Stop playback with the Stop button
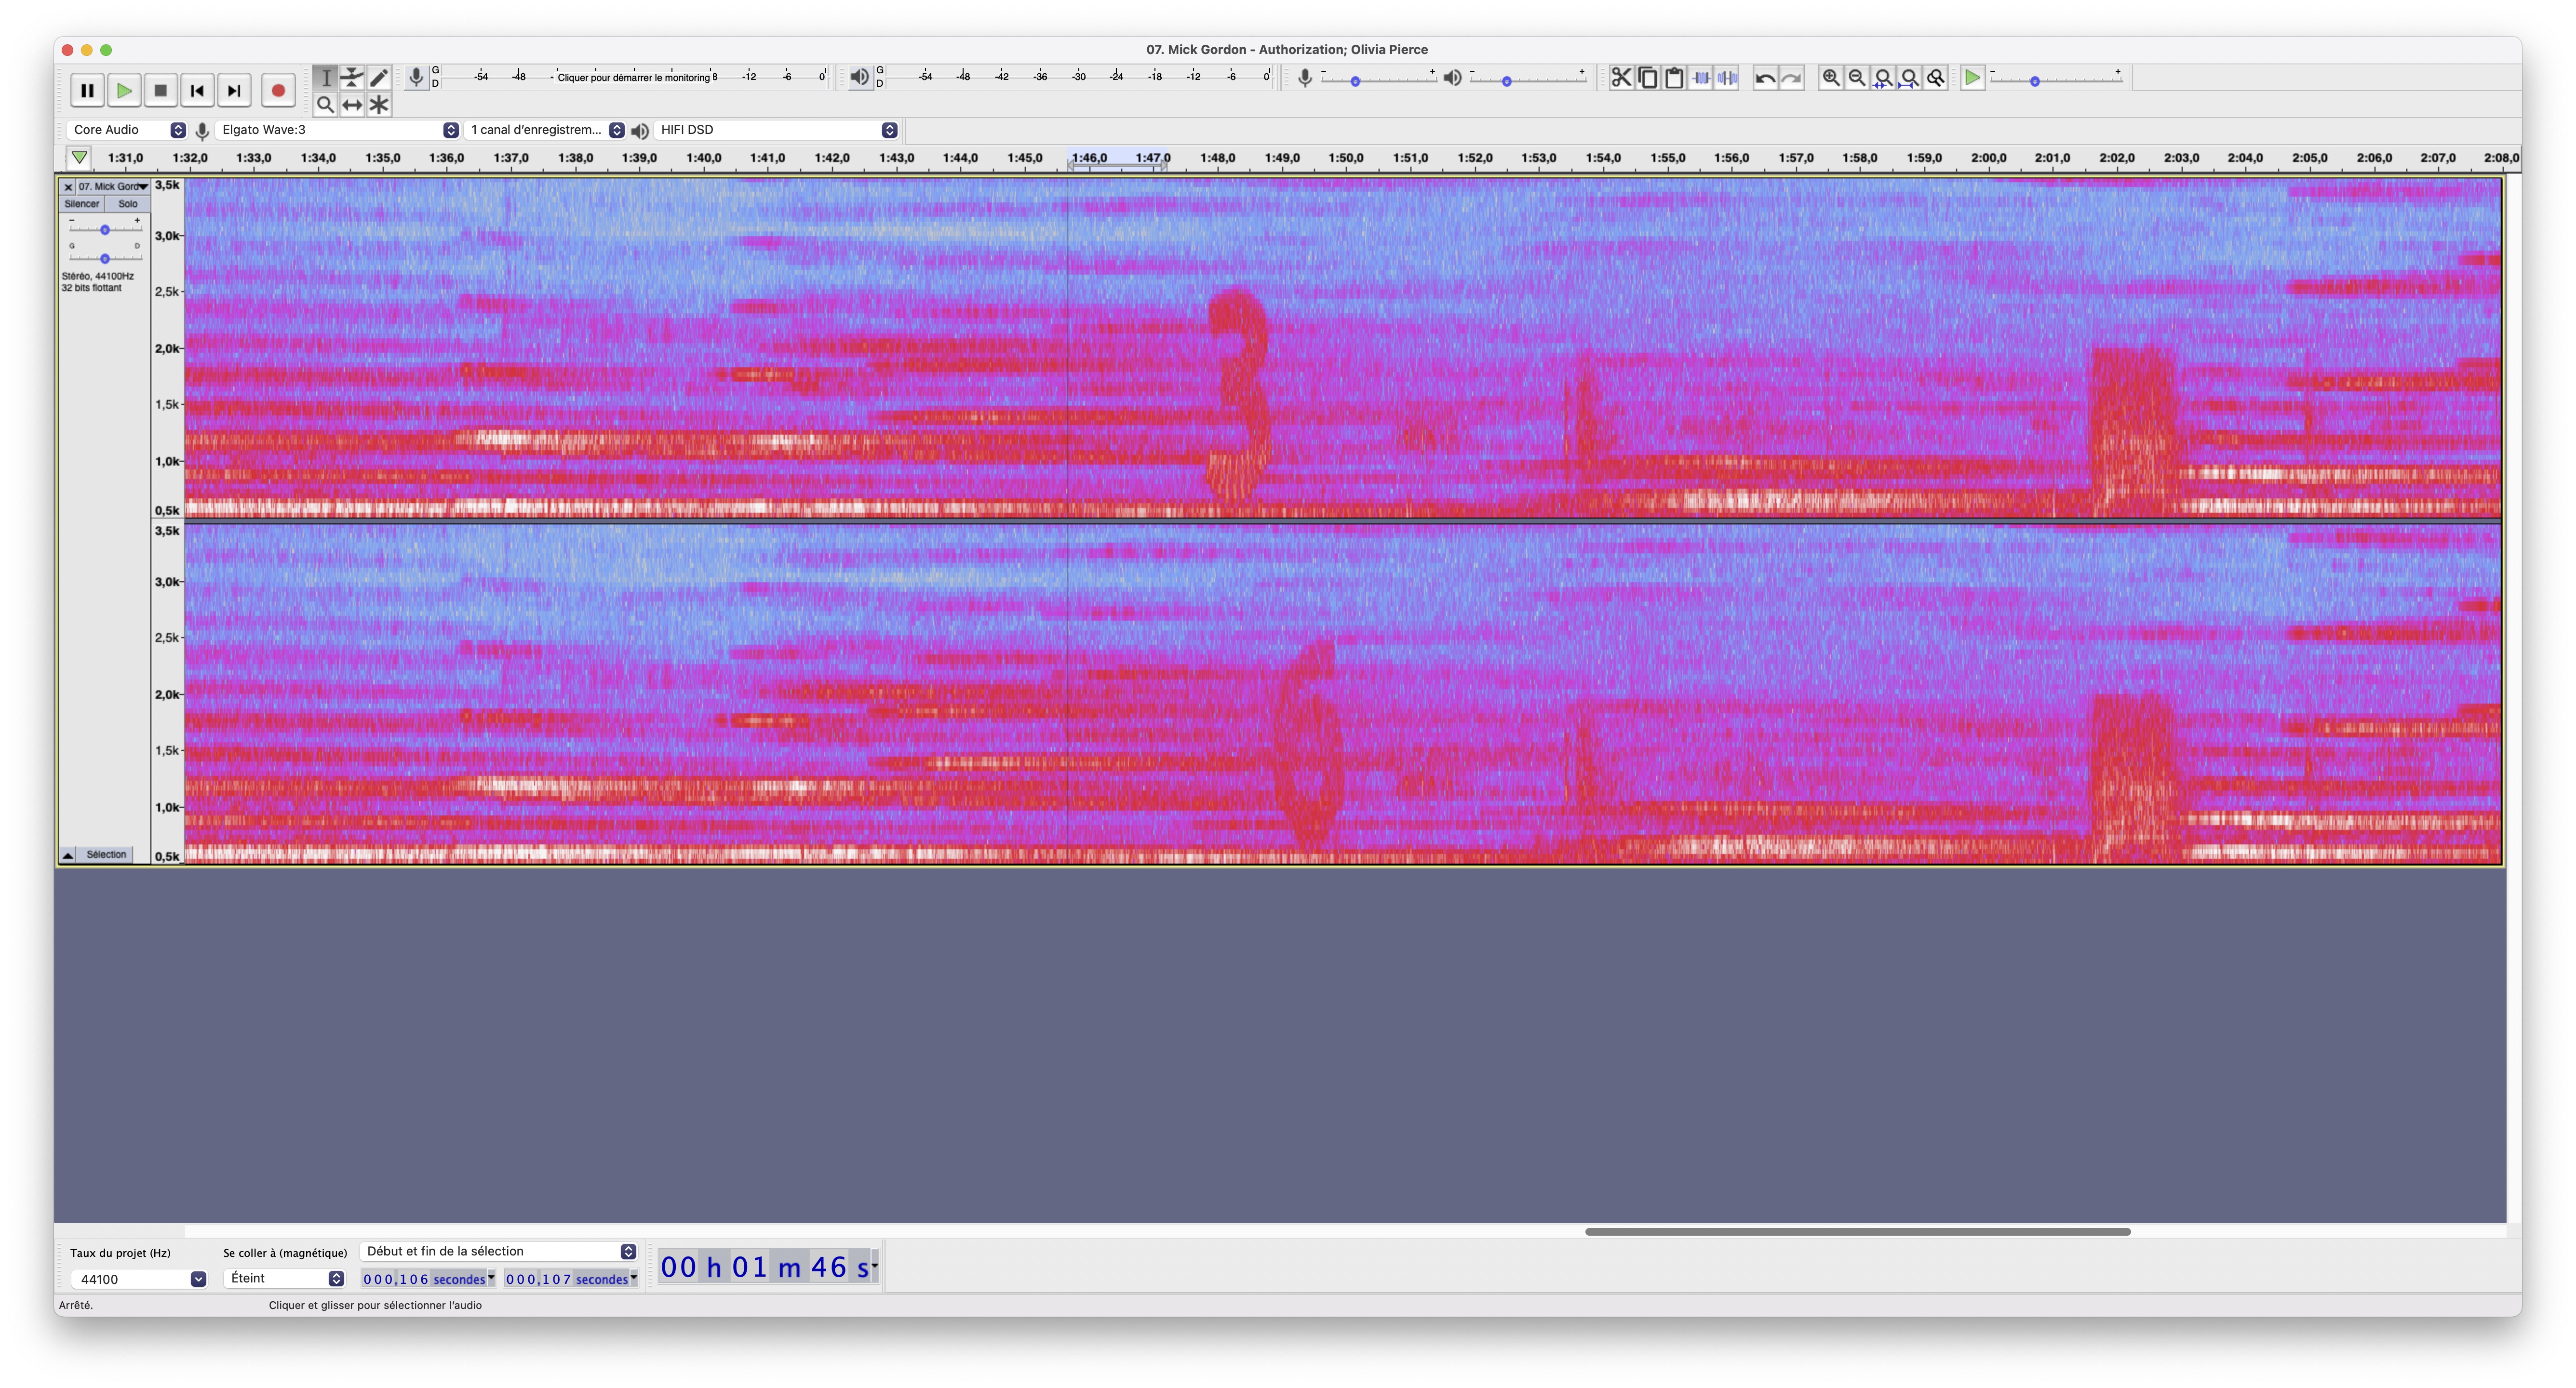The image size is (2576, 1388). pos(160,91)
